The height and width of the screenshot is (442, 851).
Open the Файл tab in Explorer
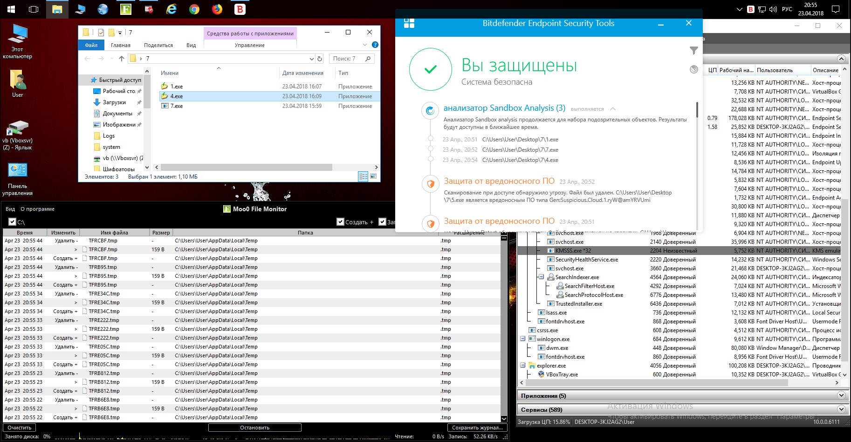[x=91, y=45]
